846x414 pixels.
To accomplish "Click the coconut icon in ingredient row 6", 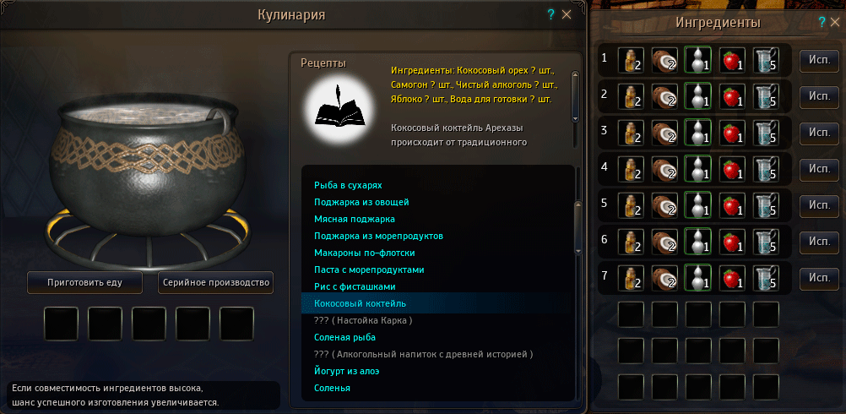I will click(664, 240).
